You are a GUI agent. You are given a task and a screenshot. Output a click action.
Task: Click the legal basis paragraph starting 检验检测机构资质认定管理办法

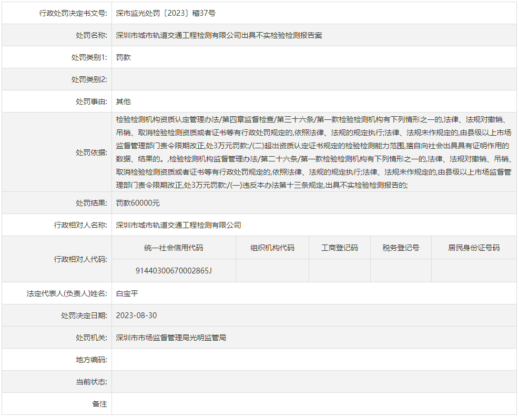(x=314, y=152)
